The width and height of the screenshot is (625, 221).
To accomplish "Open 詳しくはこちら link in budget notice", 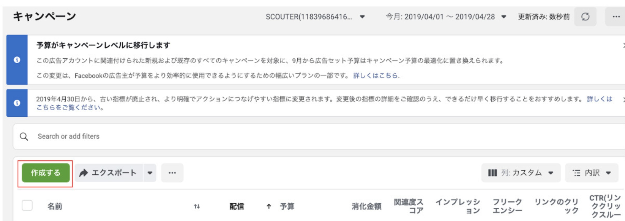I will tap(376, 75).
